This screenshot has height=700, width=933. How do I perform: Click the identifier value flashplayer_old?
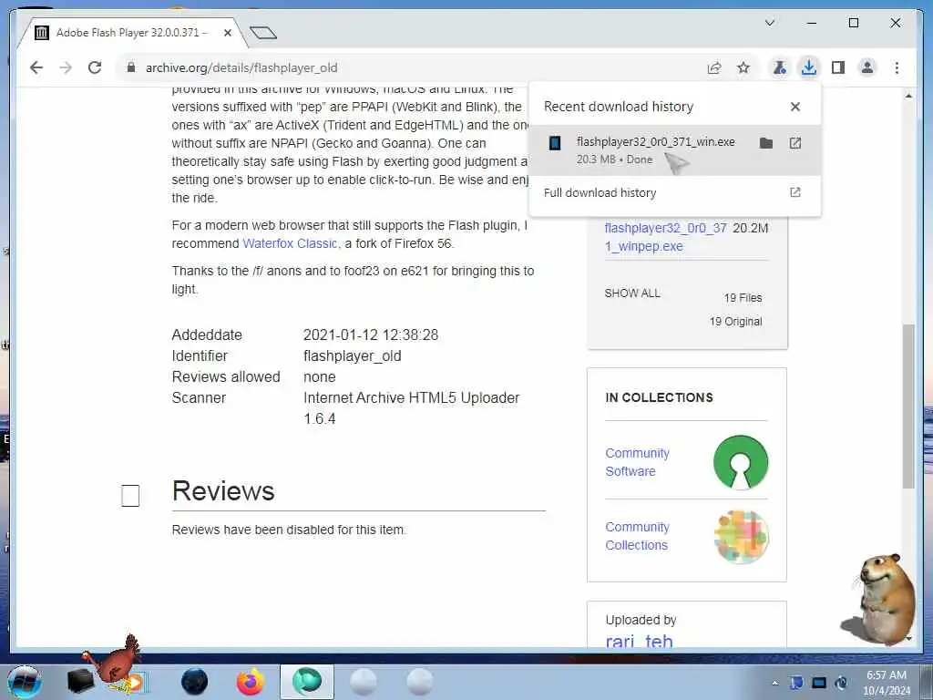[353, 356]
